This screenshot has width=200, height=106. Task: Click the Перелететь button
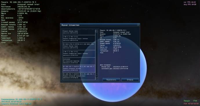[x=111, y=80]
